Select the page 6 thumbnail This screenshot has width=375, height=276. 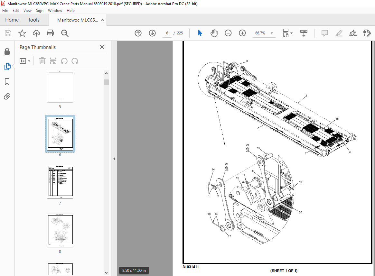tap(60, 133)
